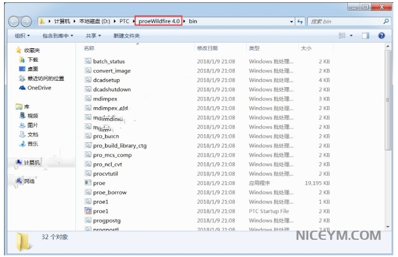Click the convert_image file icon

point(88,71)
